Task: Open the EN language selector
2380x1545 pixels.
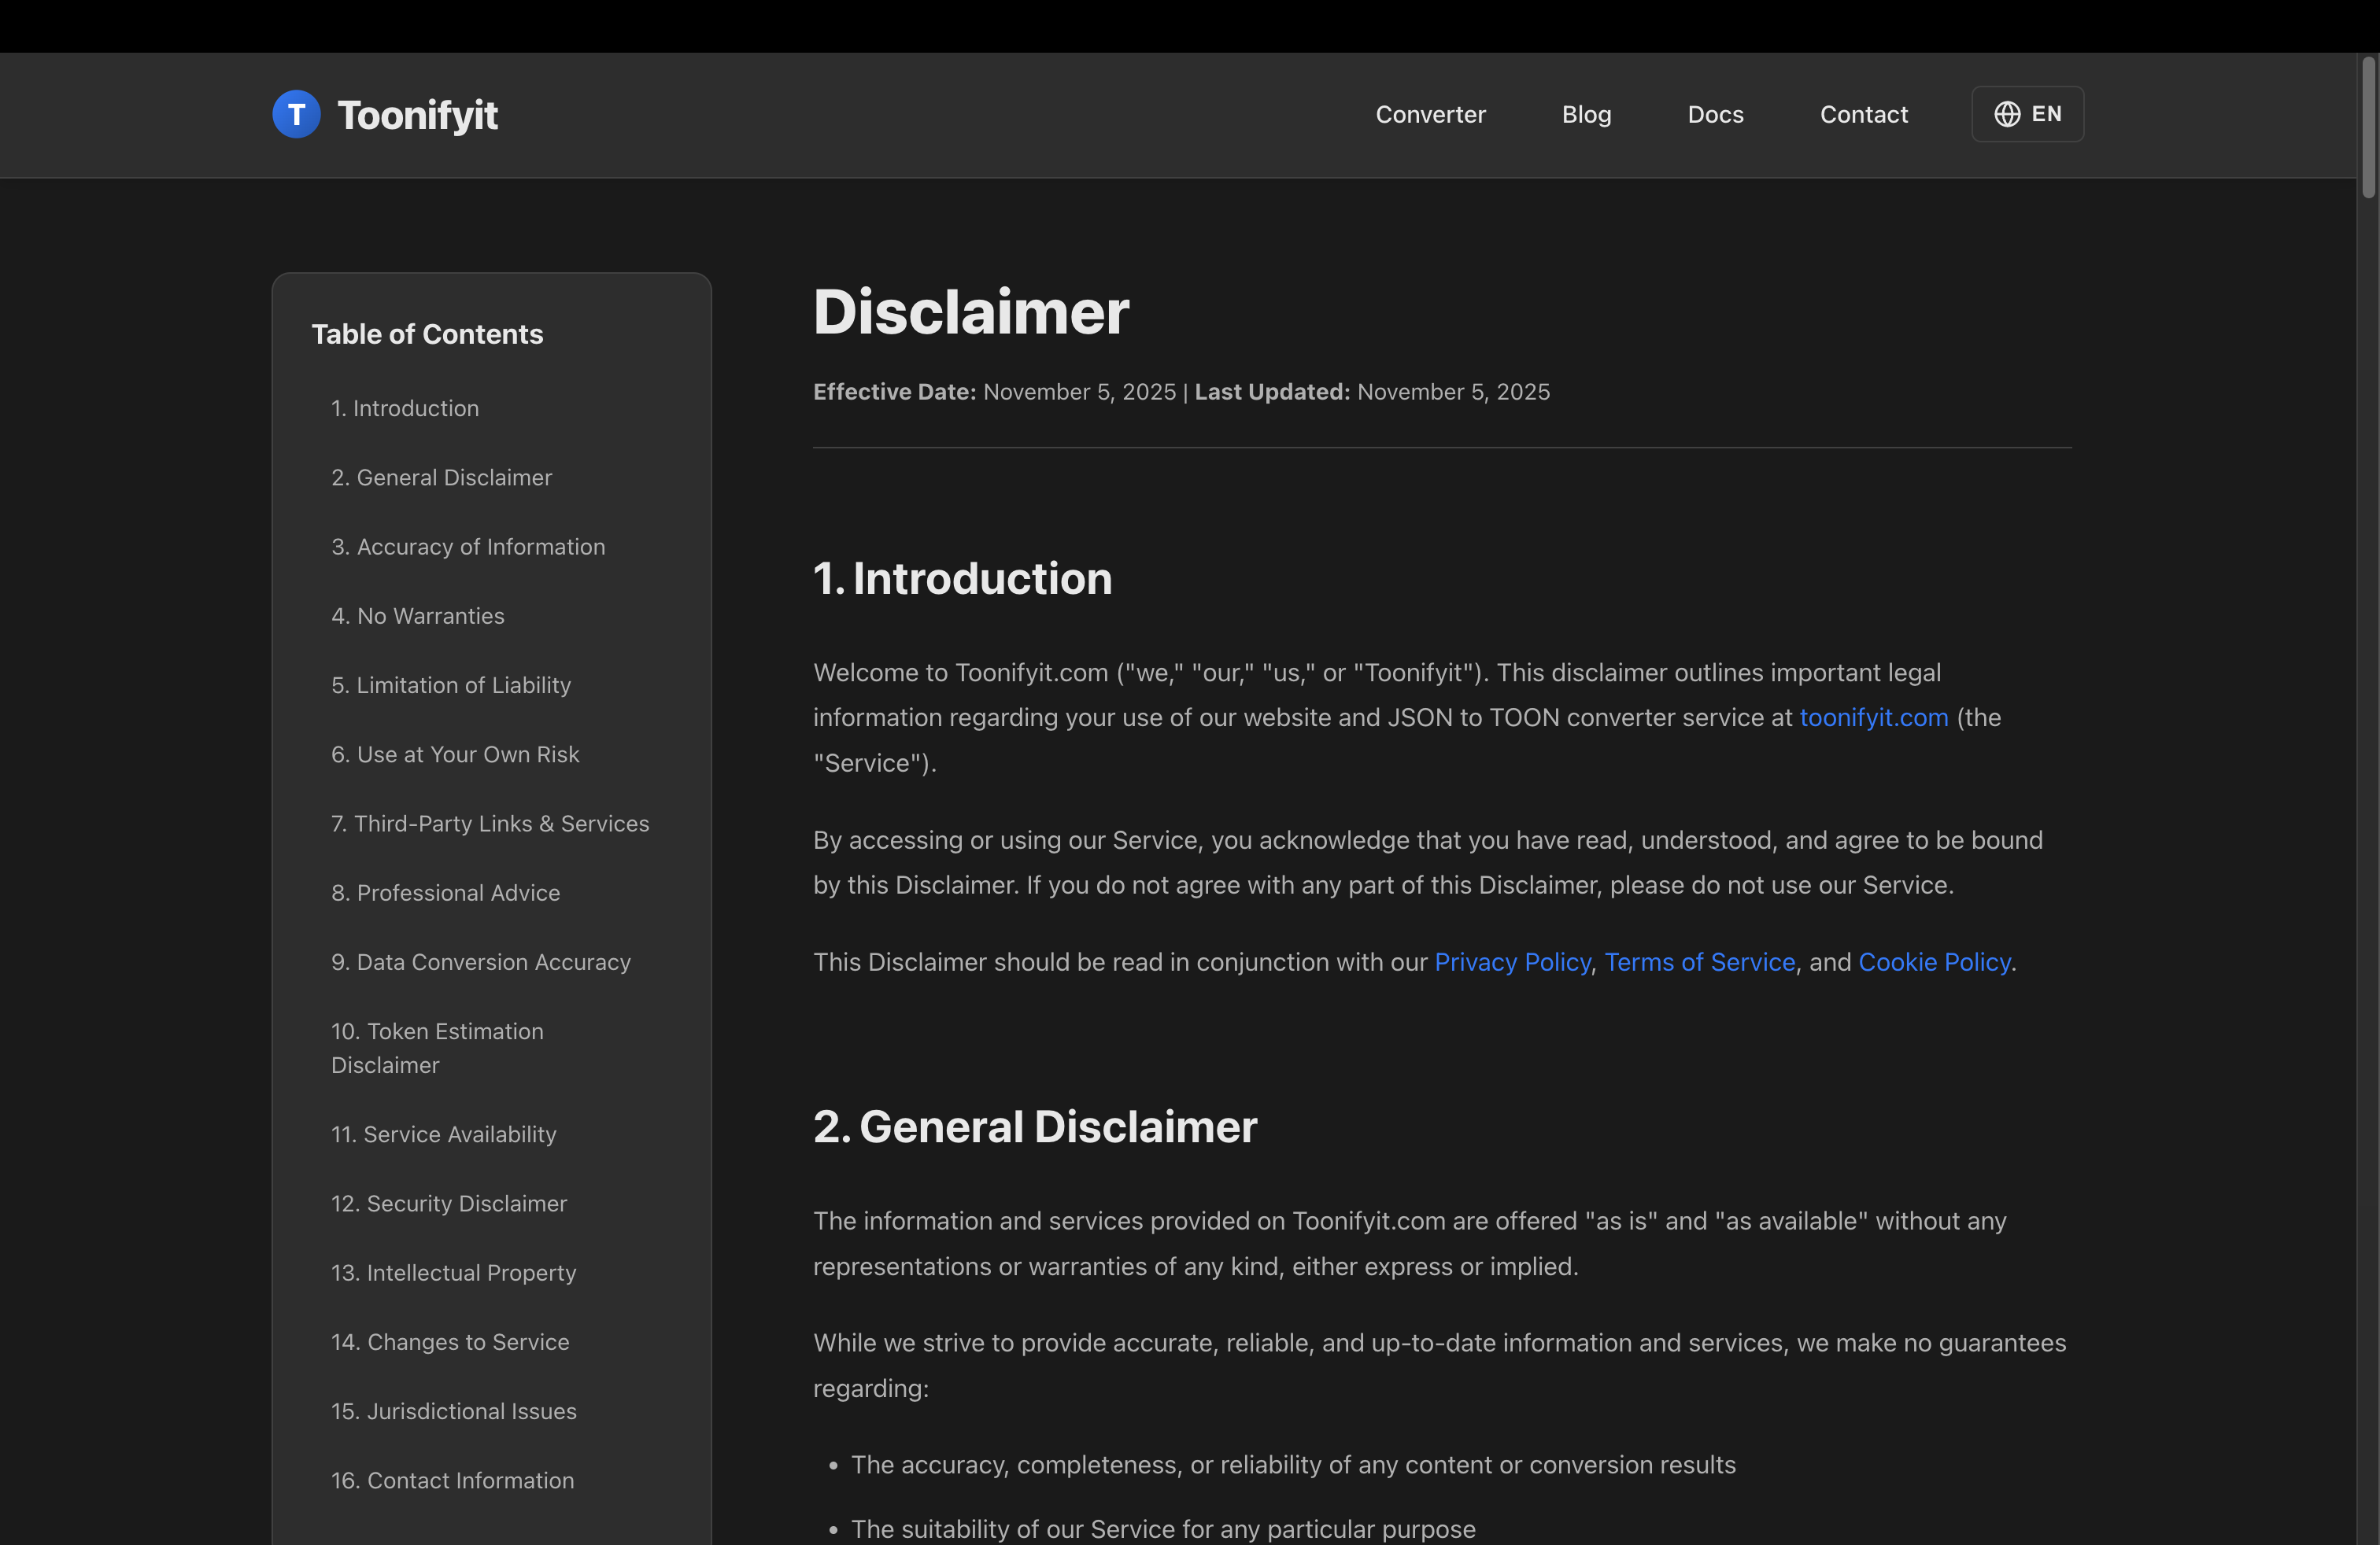Action: click(2027, 114)
